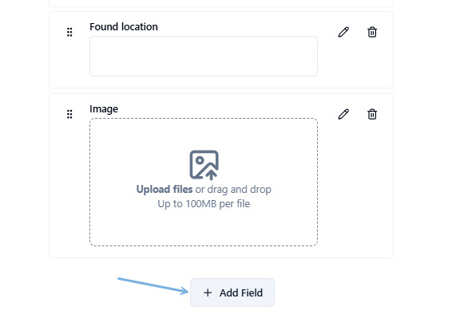Image resolution: width=452 pixels, height=322 pixels.
Task: Select the Found location label text
Action: 124,27
